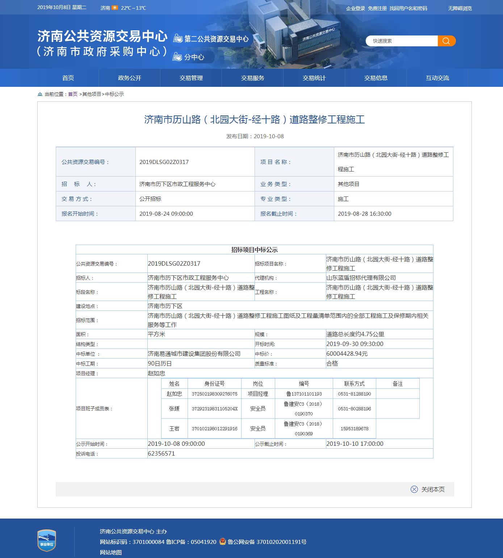Screen dimensions: 503x558
Task: Click the home icon beside 当前位置
Action: pyautogui.click(x=40, y=94)
